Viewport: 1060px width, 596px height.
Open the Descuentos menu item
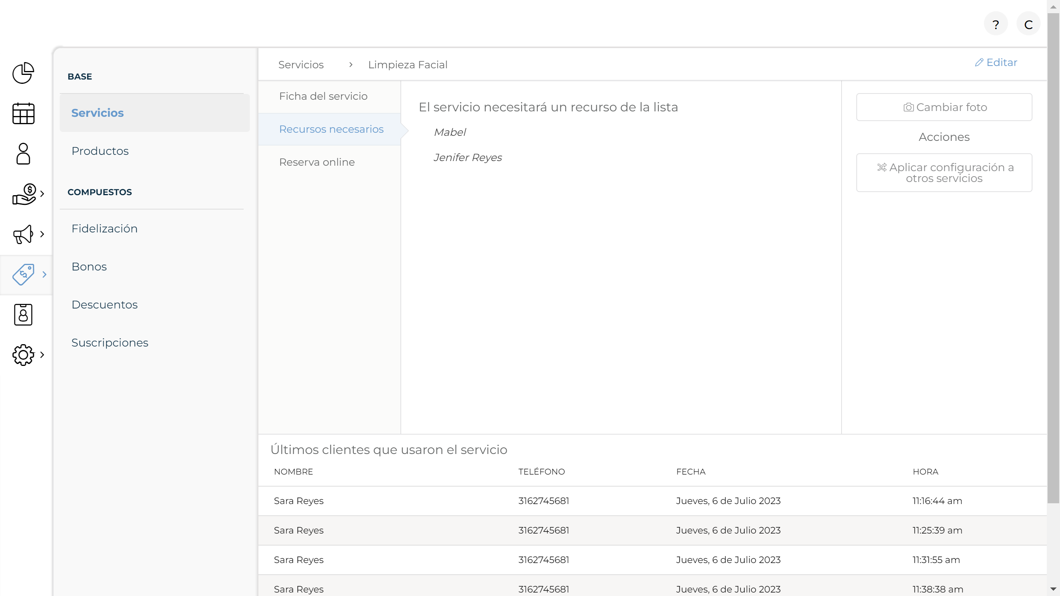104,305
